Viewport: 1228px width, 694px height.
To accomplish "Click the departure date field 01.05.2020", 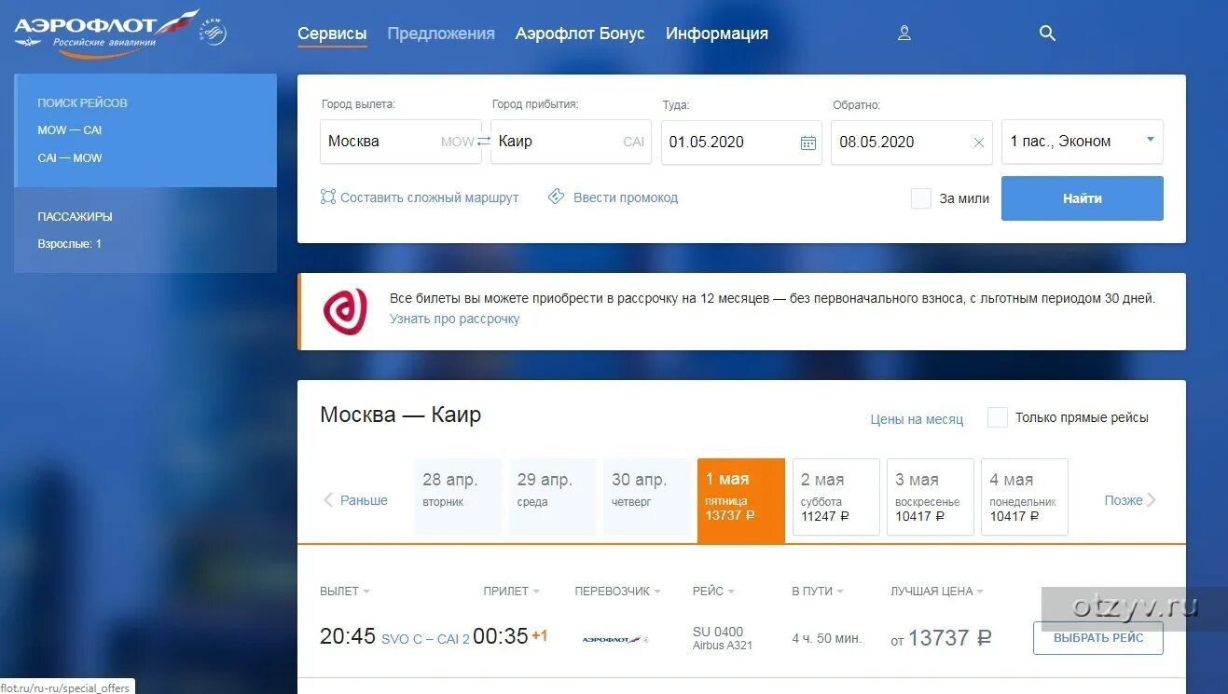I will click(x=741, y=142).
